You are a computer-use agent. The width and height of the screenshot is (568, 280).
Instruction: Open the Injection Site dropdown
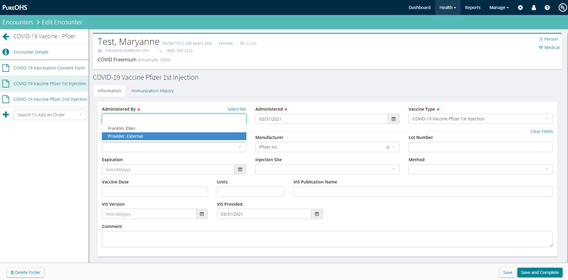(x=327, y=169)
